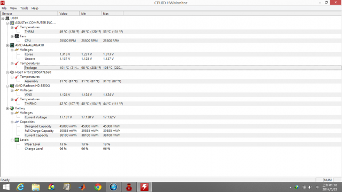Click the Value column header

tap(68, 13)
